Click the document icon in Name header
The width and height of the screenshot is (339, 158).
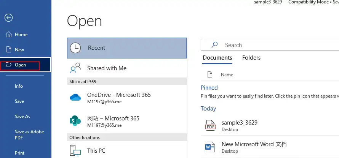coord(210,74)
